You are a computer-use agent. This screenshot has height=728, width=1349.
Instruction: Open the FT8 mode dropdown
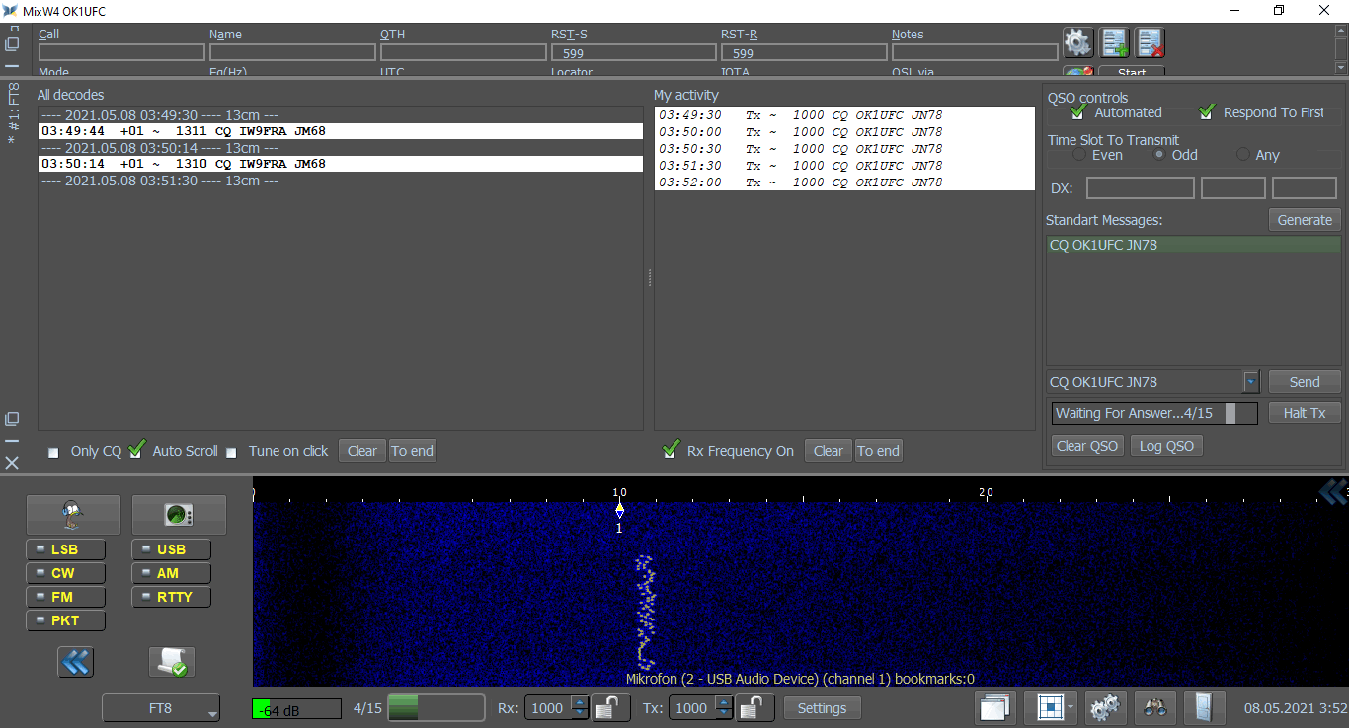161,708
